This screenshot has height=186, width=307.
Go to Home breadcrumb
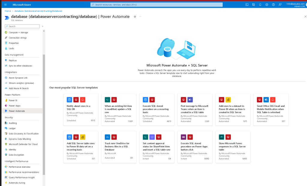point(8,11)
